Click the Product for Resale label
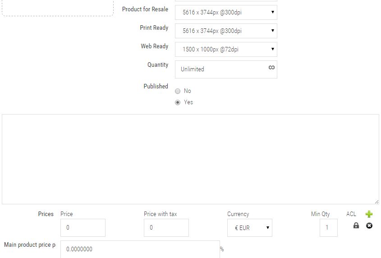 point(145,9)
